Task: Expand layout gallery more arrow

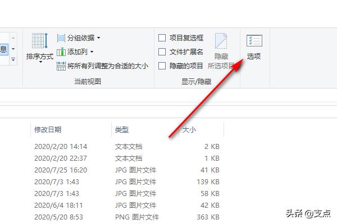Action: 13,59
